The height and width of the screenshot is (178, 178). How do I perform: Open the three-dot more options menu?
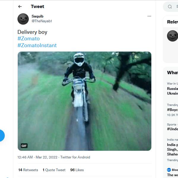click(149, 16)
